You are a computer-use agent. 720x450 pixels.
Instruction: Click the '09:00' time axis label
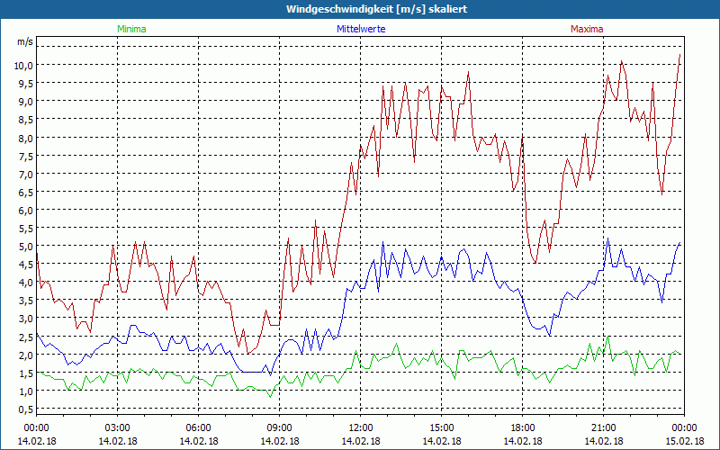click(x=279, y=428)
